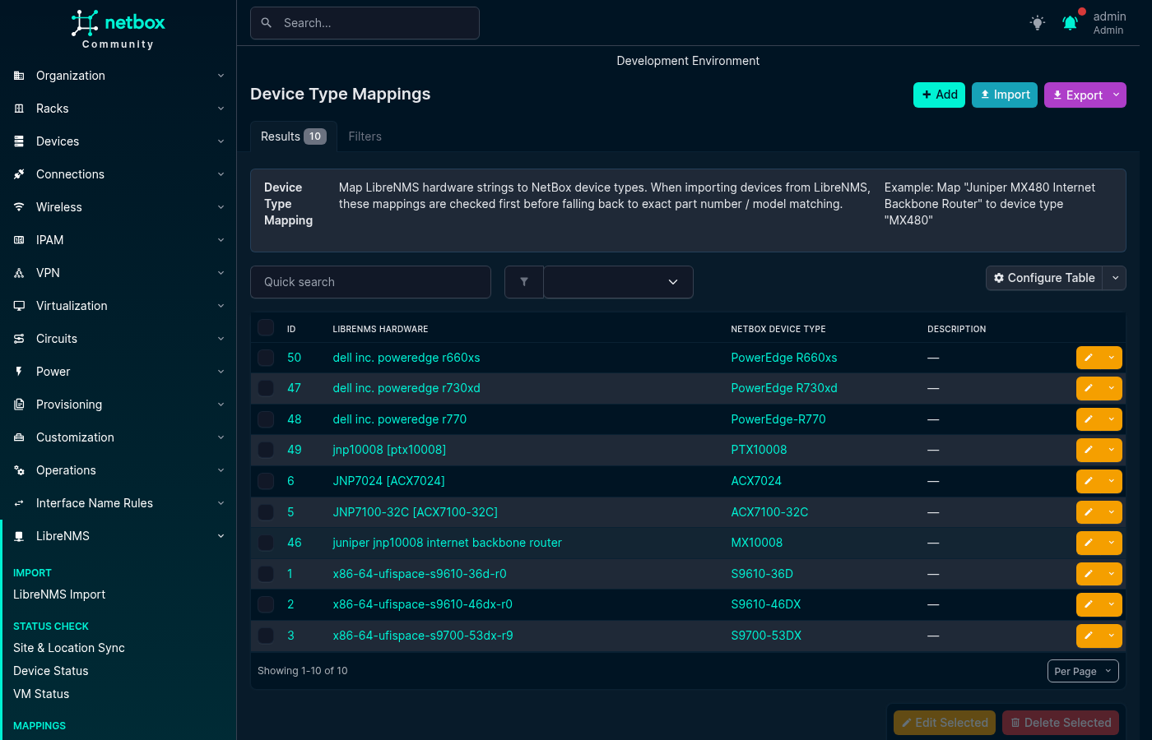Check the row for ID 47
Viewport: 1152px width, 740px height.
[266, 388]
